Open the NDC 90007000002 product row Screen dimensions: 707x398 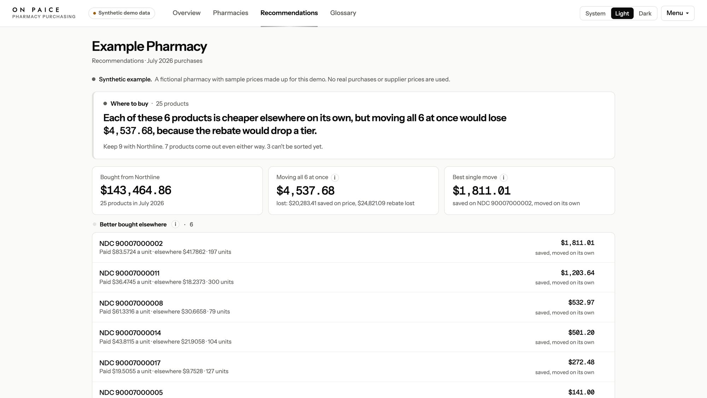pyautogui.click(x=353, y=248)
